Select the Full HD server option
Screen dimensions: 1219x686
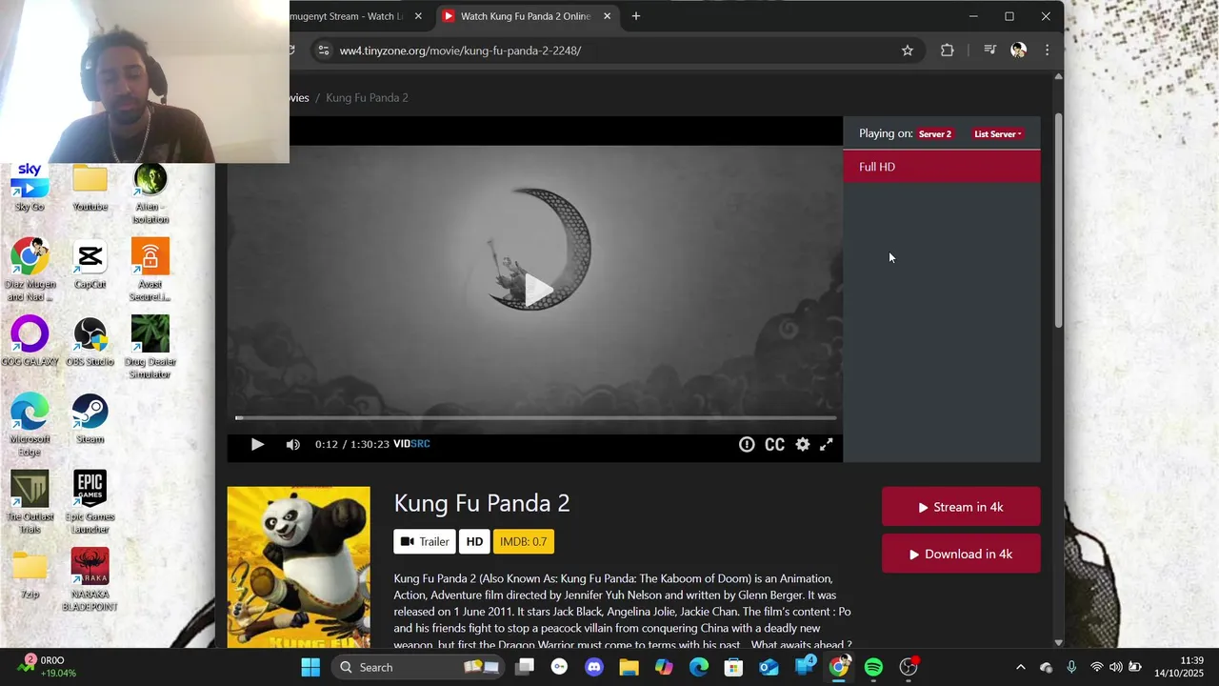[942, 167]
